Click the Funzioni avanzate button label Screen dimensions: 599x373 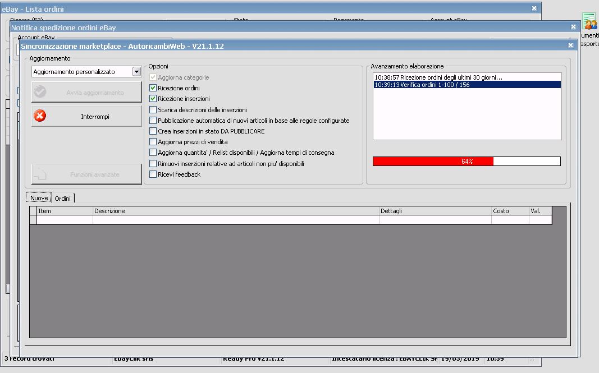(95, 174)
